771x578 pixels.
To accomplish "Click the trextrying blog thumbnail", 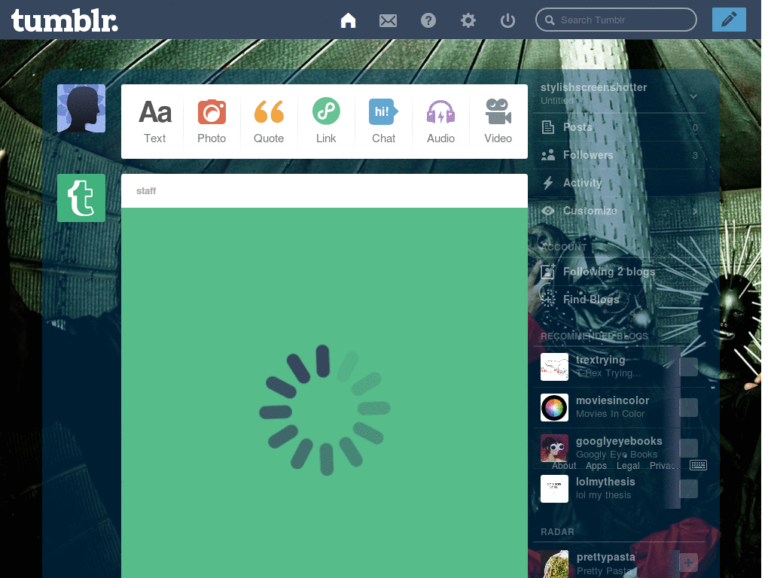I will [x=554, y=367].
